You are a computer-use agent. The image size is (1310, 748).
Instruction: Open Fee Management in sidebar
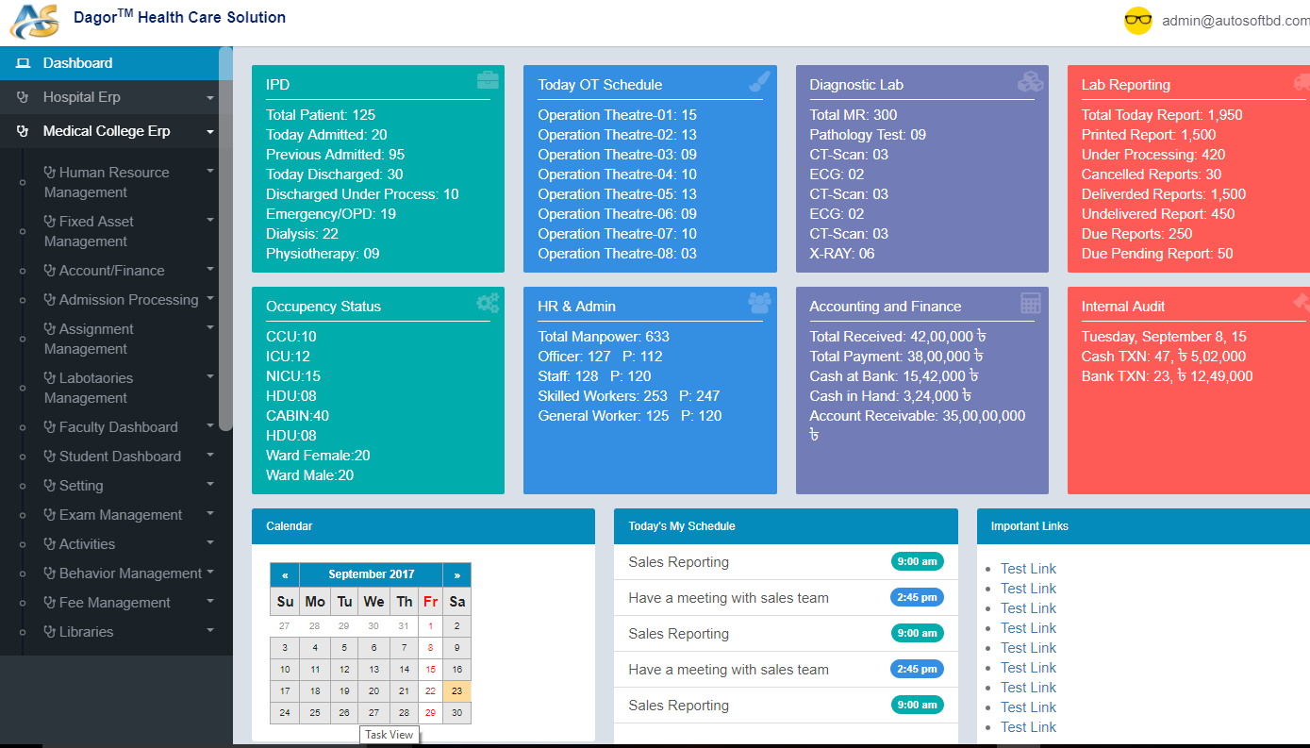click(x=114, y=603)
